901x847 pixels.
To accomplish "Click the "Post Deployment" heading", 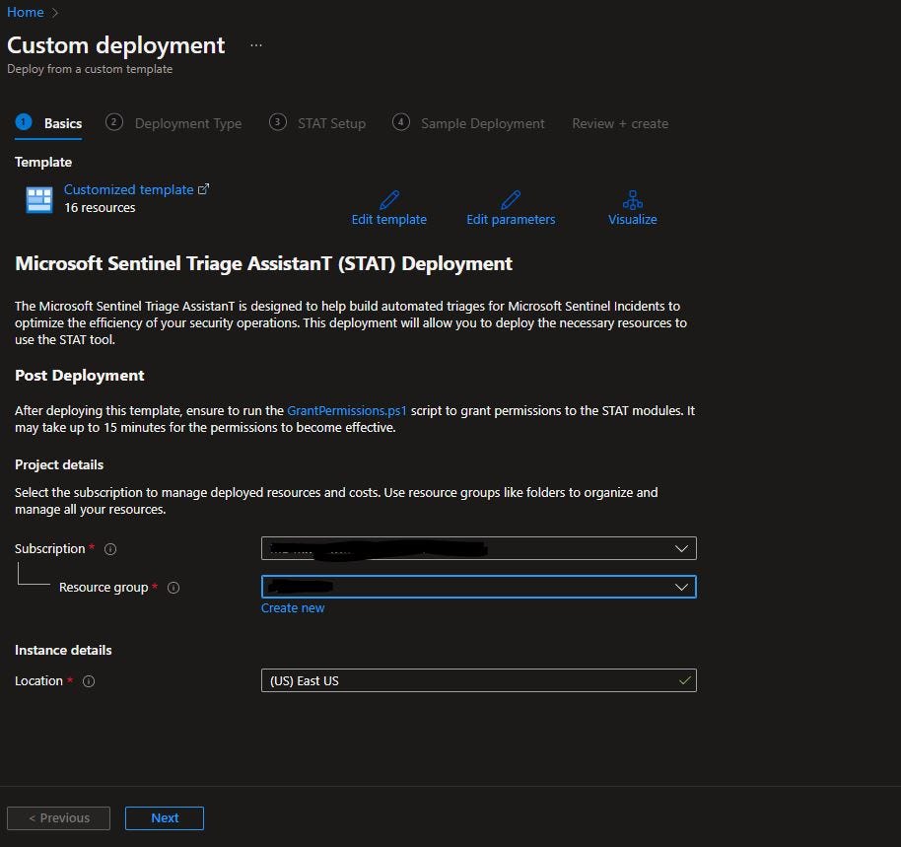I will coord(79,376).
